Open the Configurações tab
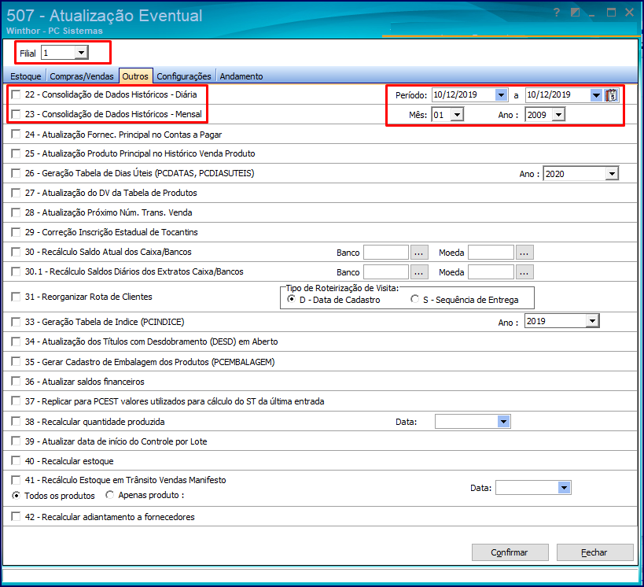Viewport: 644px width, 587px height. point(184,76)
